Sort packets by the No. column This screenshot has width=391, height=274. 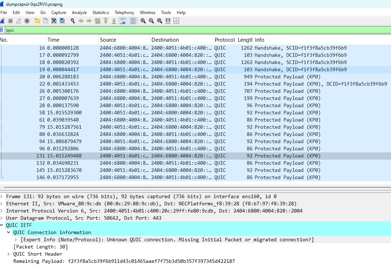pyautogui.click(x=23, y=40)
